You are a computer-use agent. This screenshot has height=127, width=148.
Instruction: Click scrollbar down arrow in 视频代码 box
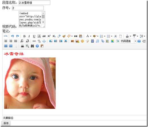pos(43,22)
